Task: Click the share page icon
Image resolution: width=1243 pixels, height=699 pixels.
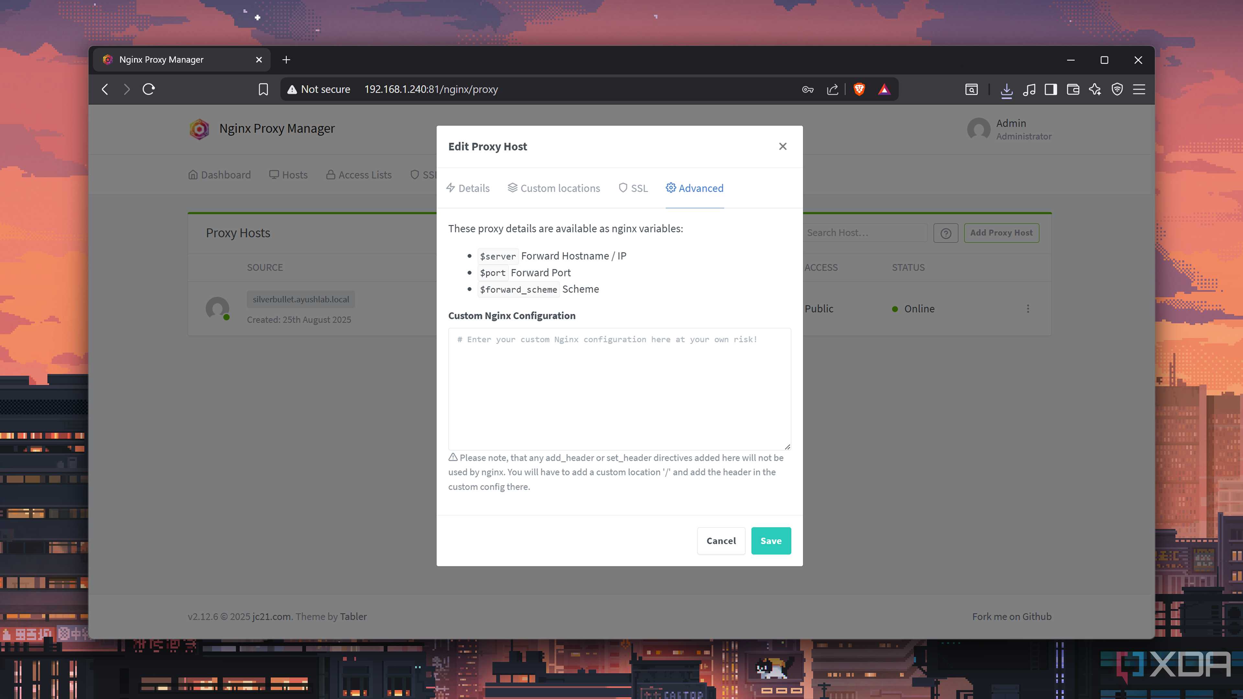Action: (832, 89)
